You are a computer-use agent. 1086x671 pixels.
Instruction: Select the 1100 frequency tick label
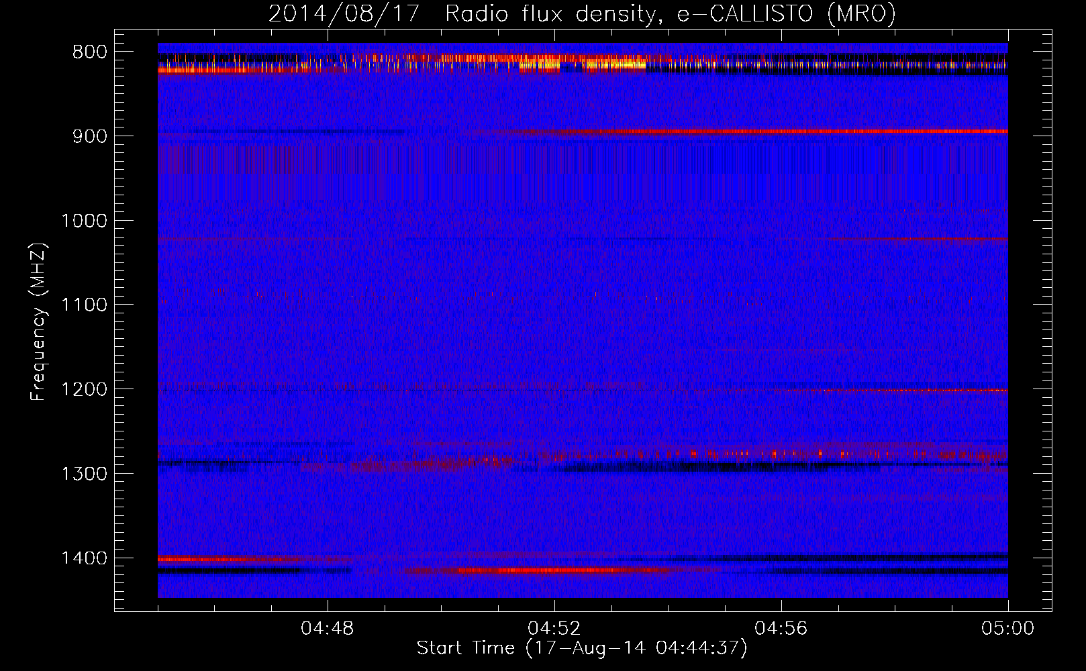pyautogui.click(x=84, y=305)
